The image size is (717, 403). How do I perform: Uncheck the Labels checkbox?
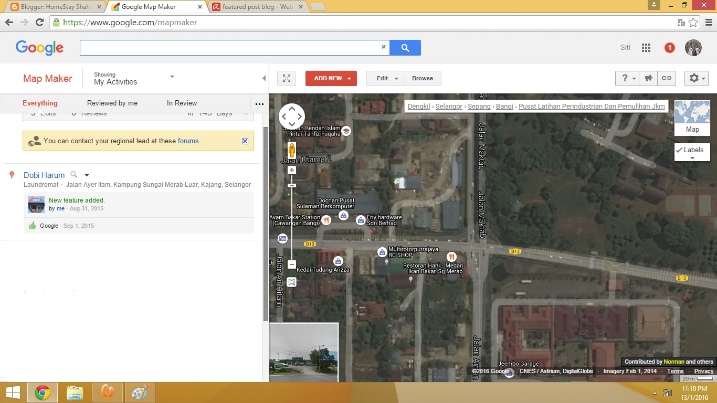pyautogui.click(x=680, y=151)
